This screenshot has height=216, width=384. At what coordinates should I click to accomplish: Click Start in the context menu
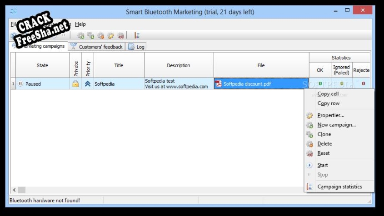tap(323, 165)
